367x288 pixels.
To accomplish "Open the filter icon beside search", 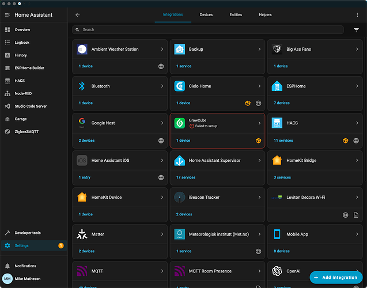I will 356,29.
